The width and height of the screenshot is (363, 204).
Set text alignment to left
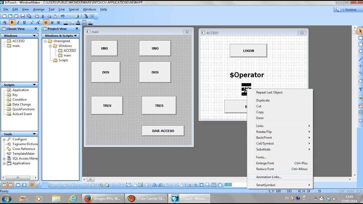point(46,22)
